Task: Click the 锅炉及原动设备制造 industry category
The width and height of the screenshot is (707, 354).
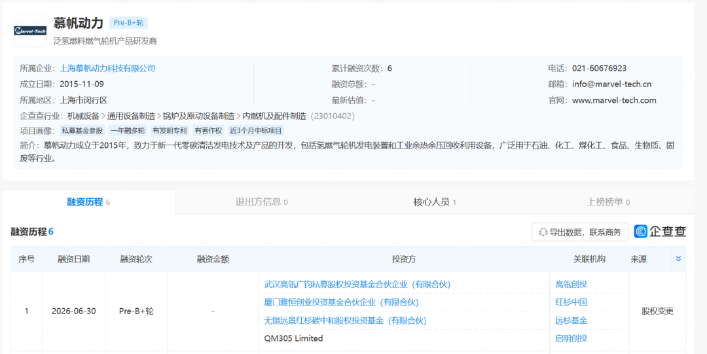Action: 199,116
